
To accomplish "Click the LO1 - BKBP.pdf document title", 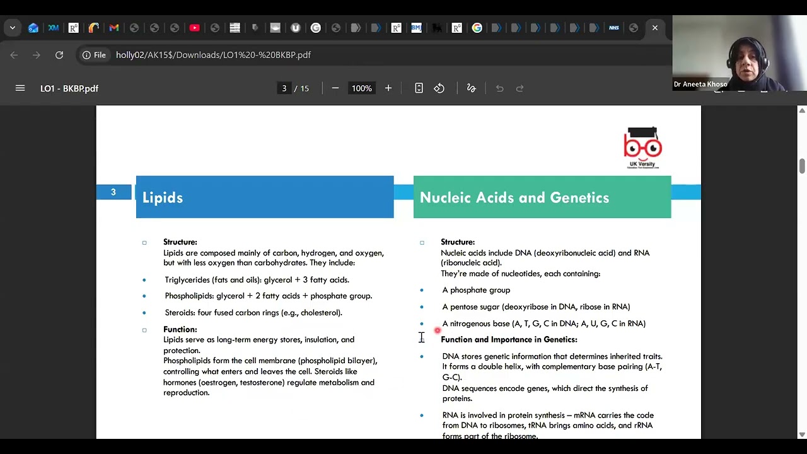I will coord(69,88).
